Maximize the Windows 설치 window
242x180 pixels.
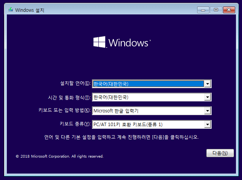pyautogui.click(x=216, y=10)
